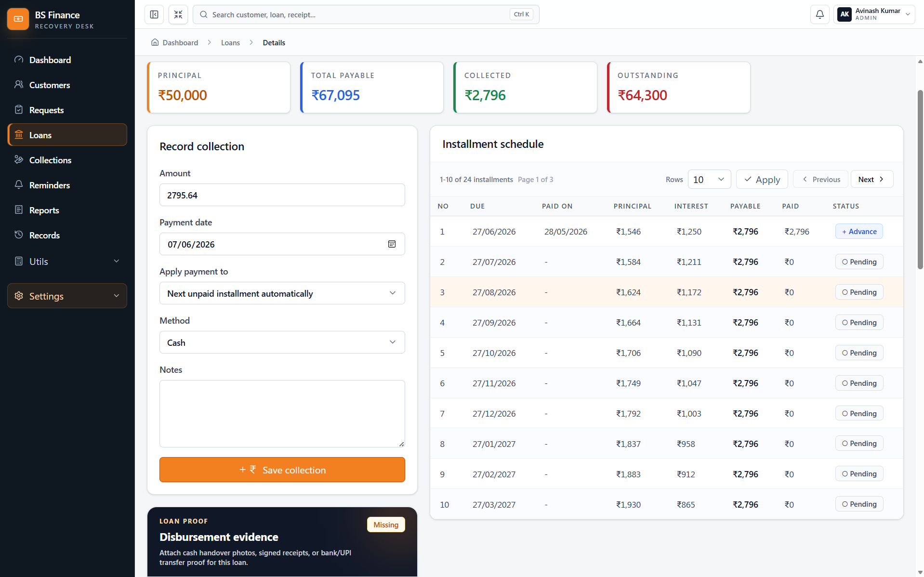Click the search magnifier icon
Screen dimensions: 924x577
[x=204, y=14]
